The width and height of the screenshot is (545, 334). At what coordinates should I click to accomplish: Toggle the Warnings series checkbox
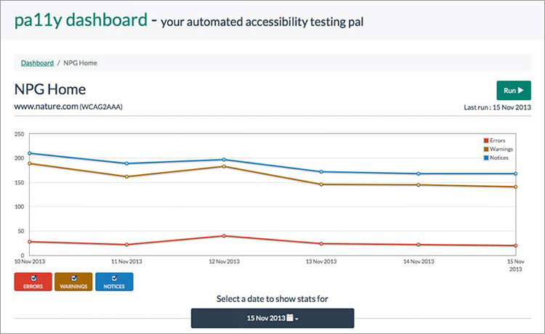[73, 277]
